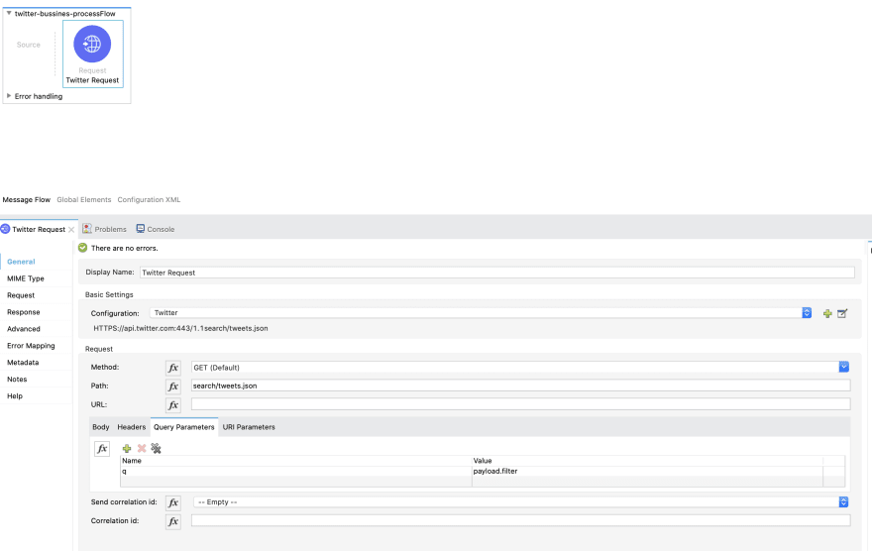Click the Value column header
872x551 pixels.
click(647, 461)
